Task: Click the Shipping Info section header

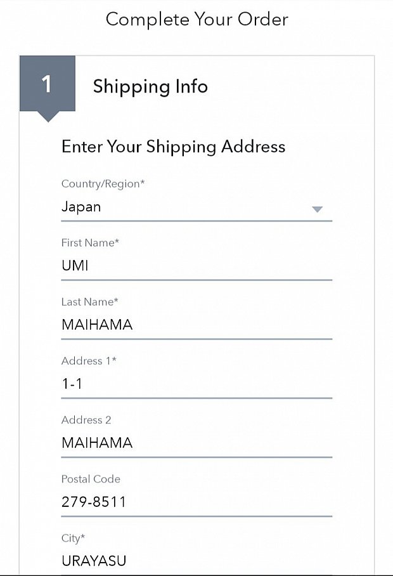Action: pos(150,87)
